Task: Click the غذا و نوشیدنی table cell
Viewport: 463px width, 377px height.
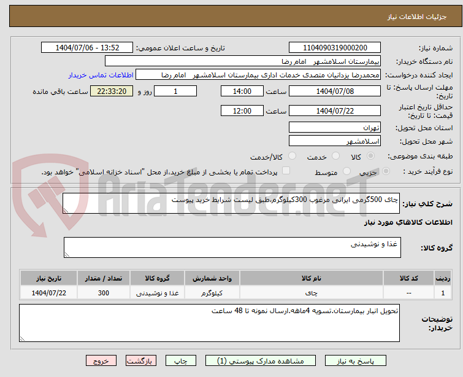Action: (x=157, y=293)
